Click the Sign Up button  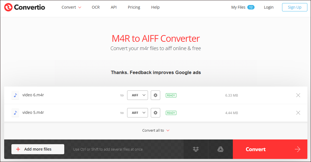click(295, 7)
